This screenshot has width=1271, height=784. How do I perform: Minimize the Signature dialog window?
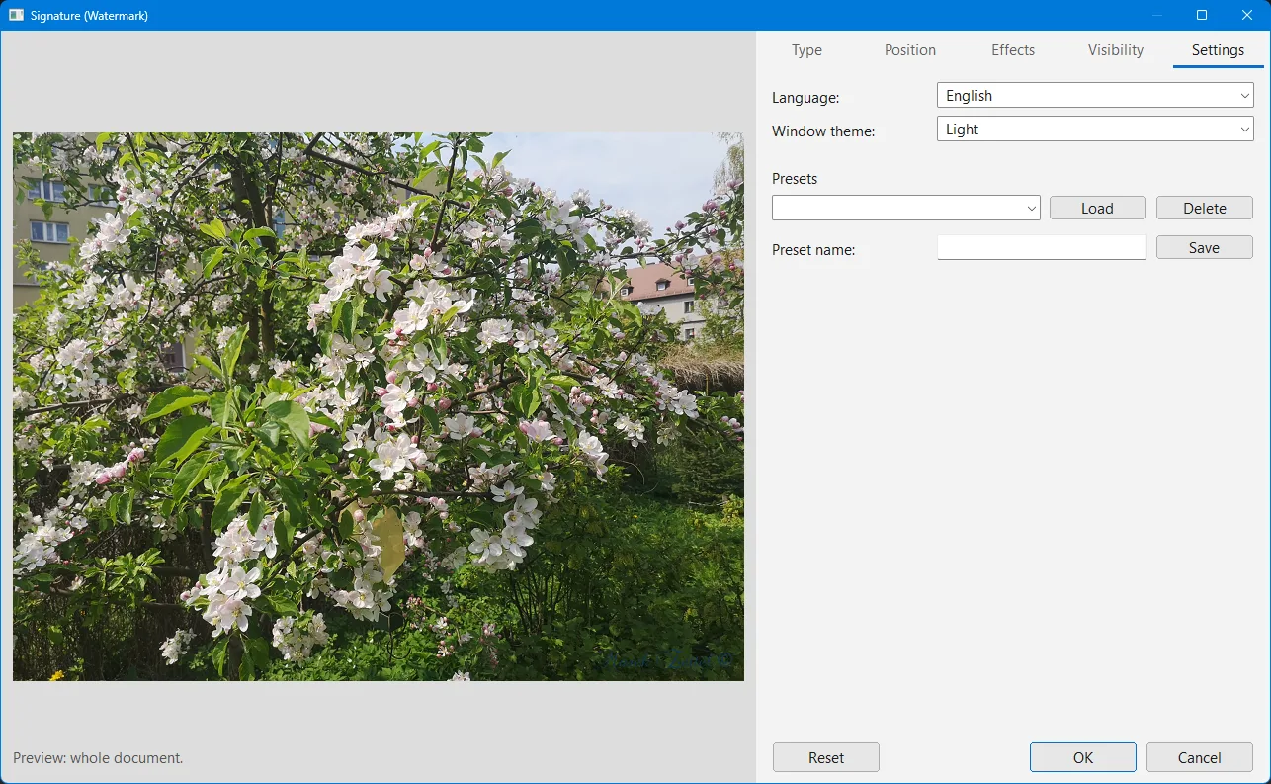pos(1156,15)
